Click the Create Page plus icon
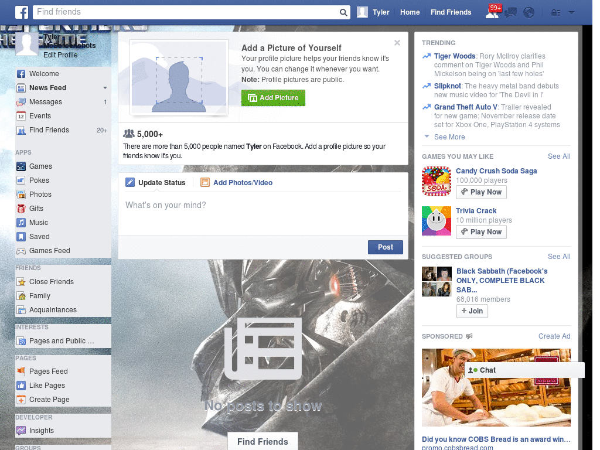The width and height of the screenshot is (600, 450). tap(21, 400)
